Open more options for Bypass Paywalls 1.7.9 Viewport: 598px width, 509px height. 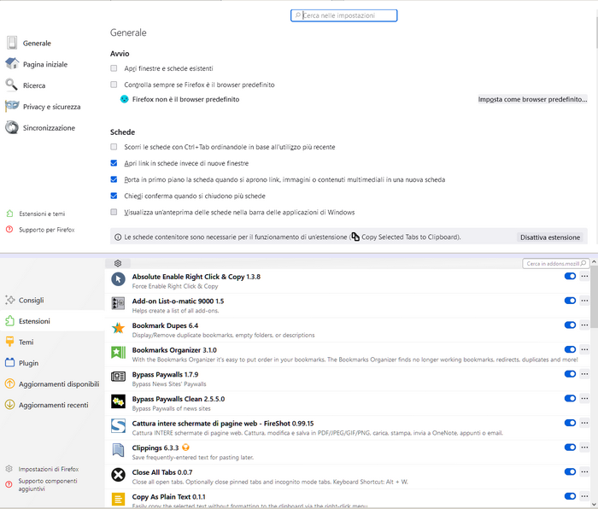point(584,374)
